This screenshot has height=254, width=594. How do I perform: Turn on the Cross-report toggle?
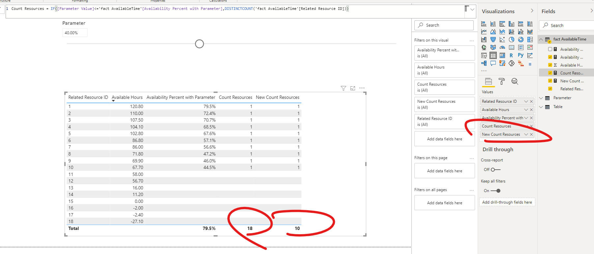(x=495, y=170)
